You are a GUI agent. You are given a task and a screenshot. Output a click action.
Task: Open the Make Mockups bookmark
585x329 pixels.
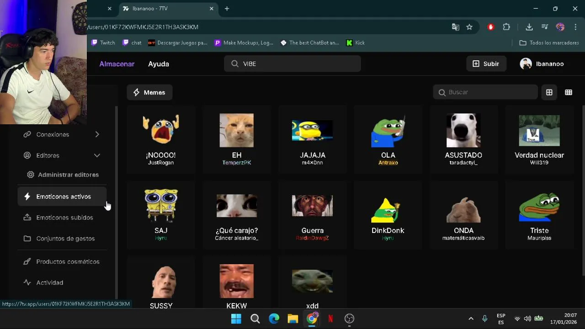(244, 42)
